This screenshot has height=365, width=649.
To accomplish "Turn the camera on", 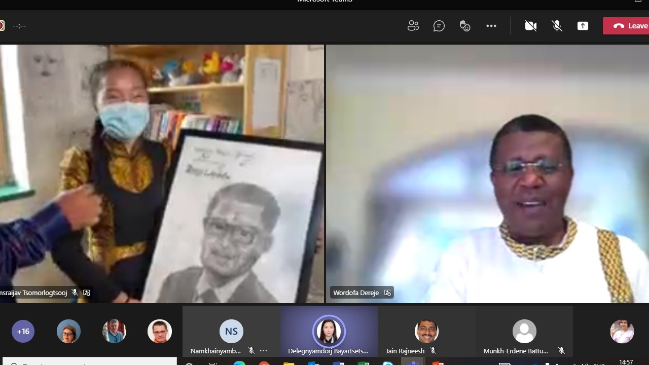I will click(x=531, y=26).
